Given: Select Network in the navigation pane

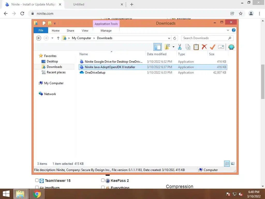Looking at the screenshot, I should (x=50, y=94).
